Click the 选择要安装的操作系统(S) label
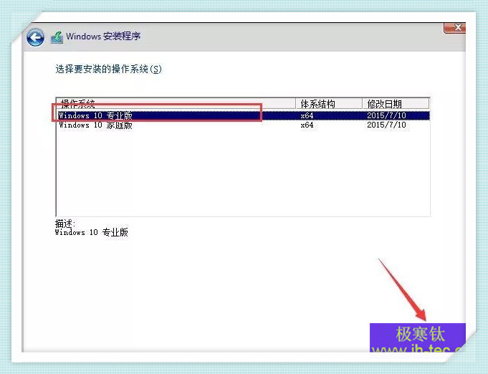The width and height of the screenshot is (488, 374). click(x=109, y=69)
